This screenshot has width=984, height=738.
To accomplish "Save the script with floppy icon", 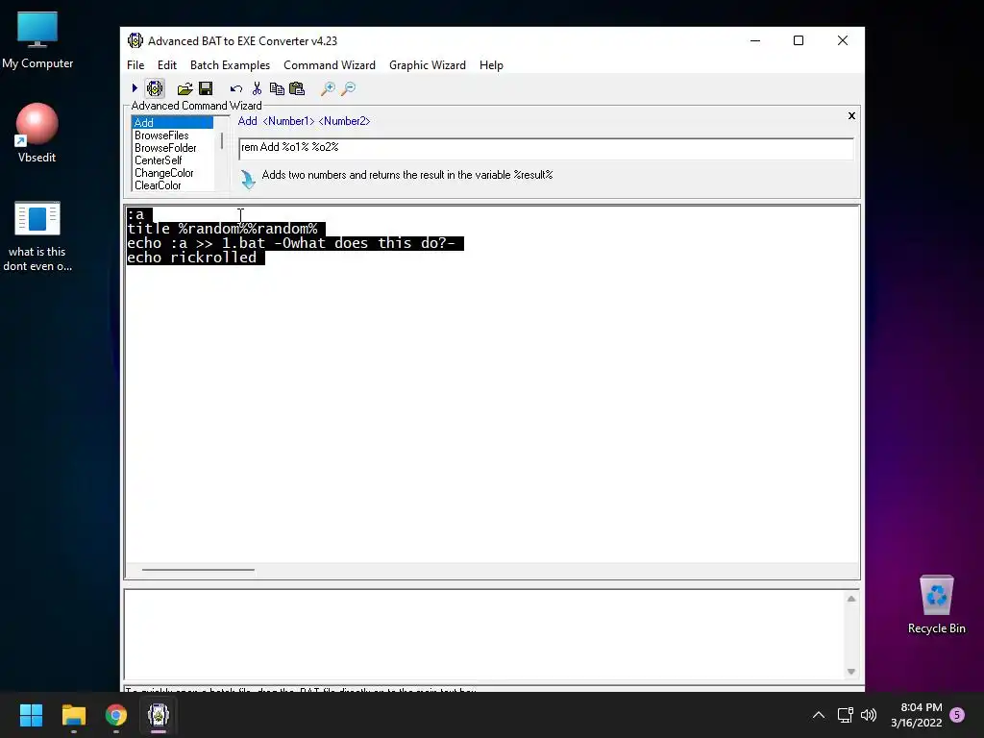I will (206, 88).
